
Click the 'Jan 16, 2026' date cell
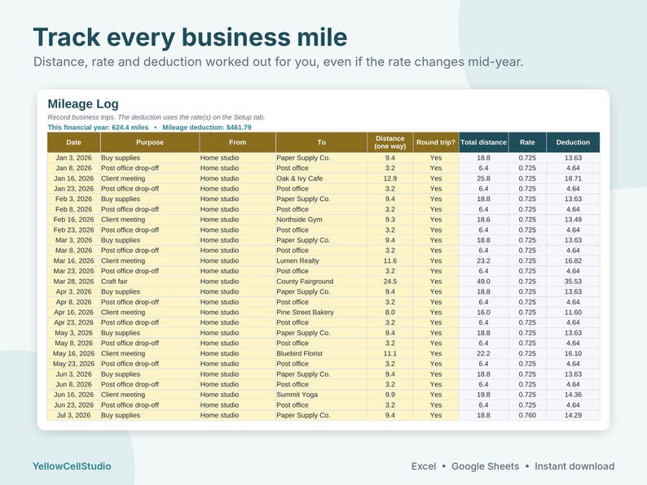(74, 178)
